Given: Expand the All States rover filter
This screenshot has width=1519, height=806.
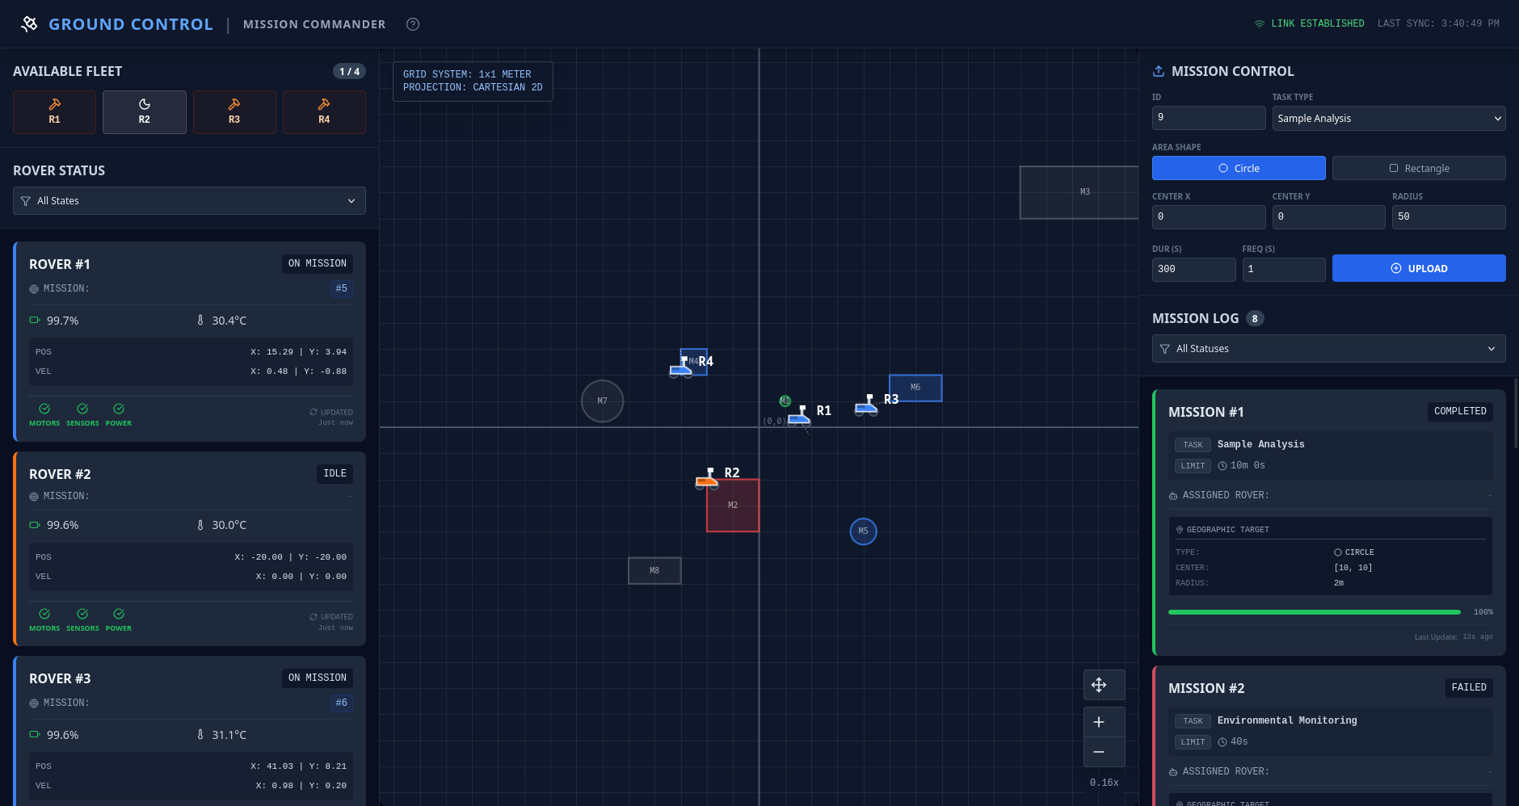Looking at the screenshot, I should 189,201.
